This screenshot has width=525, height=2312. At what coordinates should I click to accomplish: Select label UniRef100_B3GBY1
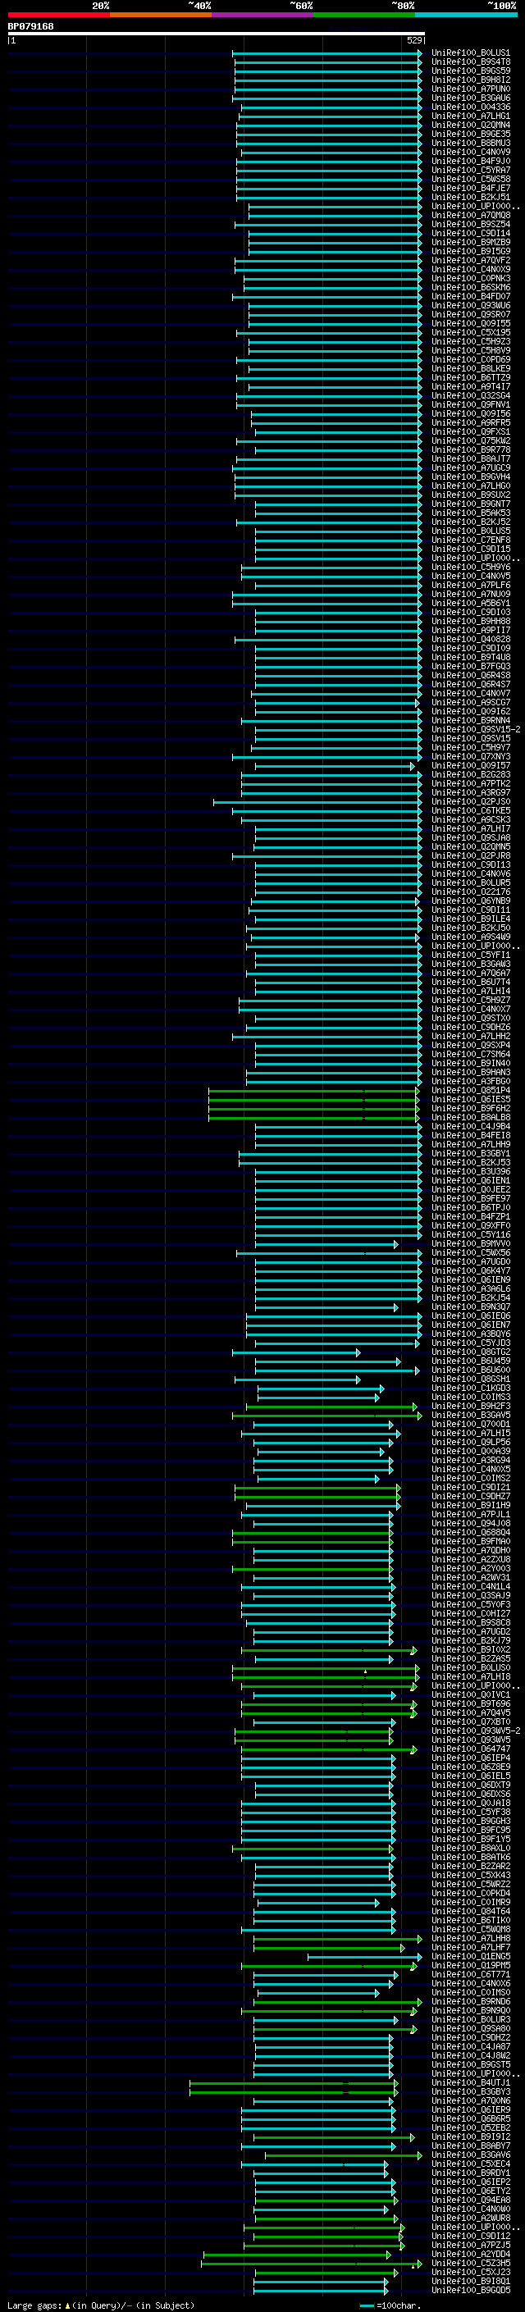click(470, 1153)
